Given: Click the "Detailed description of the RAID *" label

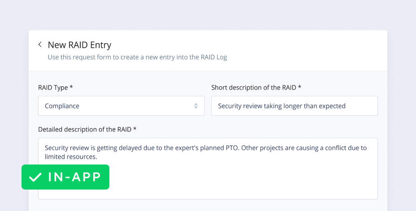Looking at the screenshot, I should [x=87, y=129].
